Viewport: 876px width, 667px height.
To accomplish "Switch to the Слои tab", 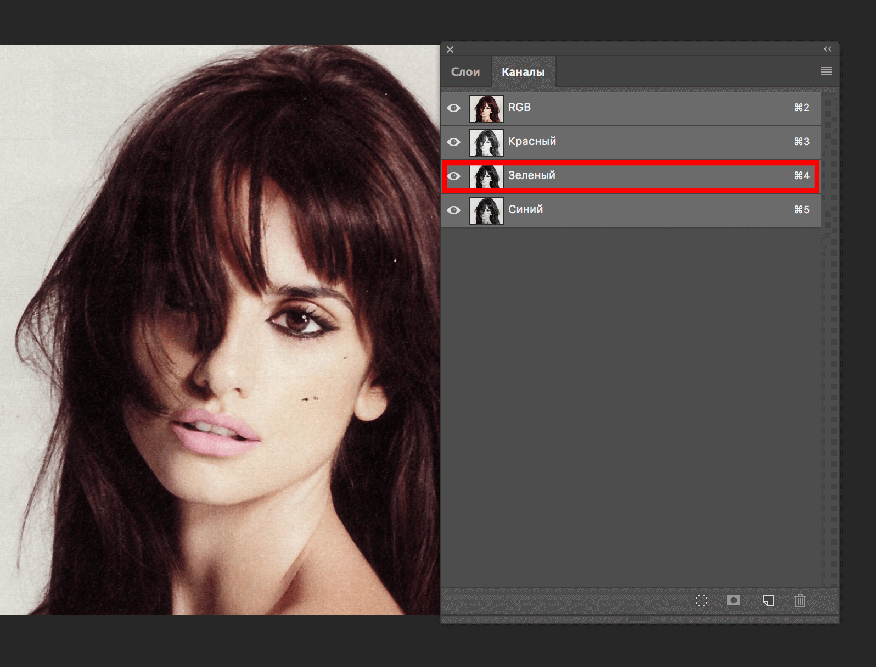I will click(x=465, y=72).
